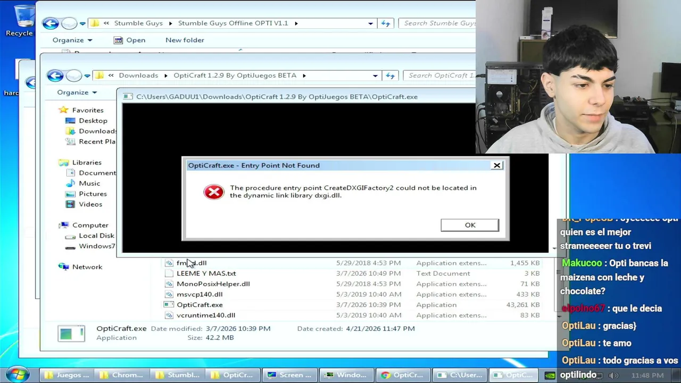Viewport: 681px width, 383px height.
Task: Select Favorites in navigation pane
Action: pyautogui.click(x=81, y=110)
